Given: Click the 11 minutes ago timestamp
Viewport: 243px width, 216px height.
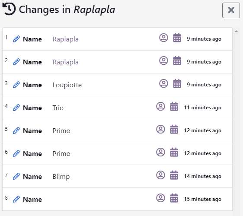Looking at the screenshot, I should (203, 108).
